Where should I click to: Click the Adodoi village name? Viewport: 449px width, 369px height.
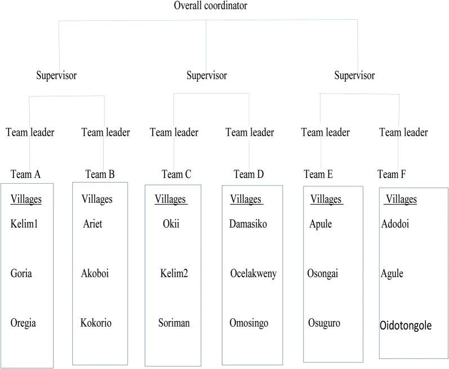point(395,224)
